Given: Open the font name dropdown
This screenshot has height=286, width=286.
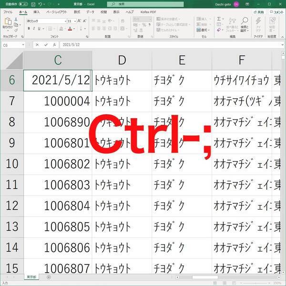Looking at the screenshot, I should 65,21.
